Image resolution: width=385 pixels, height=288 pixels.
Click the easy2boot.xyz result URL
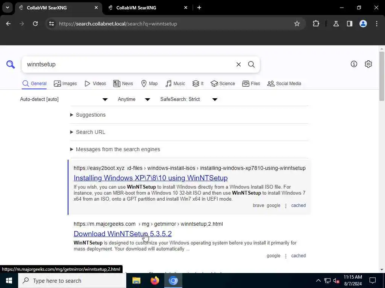tap(189, 168)
